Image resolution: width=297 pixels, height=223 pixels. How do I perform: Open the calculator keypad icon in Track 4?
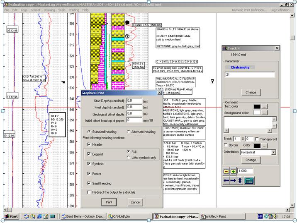point(249,180)
